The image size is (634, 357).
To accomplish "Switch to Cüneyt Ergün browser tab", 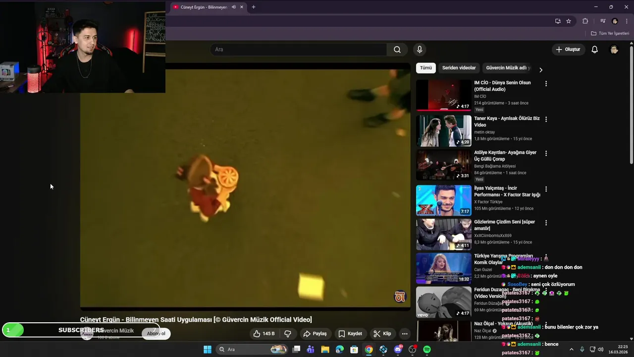I will click(204, 7).
